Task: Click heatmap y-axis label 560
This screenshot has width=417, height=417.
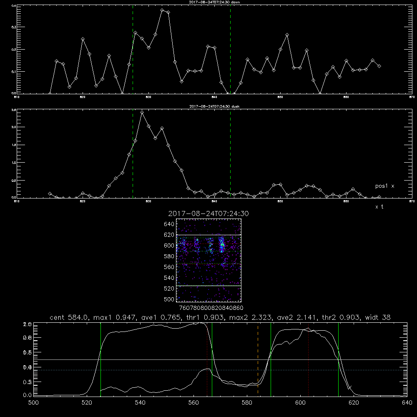Action: click(169, 267)
